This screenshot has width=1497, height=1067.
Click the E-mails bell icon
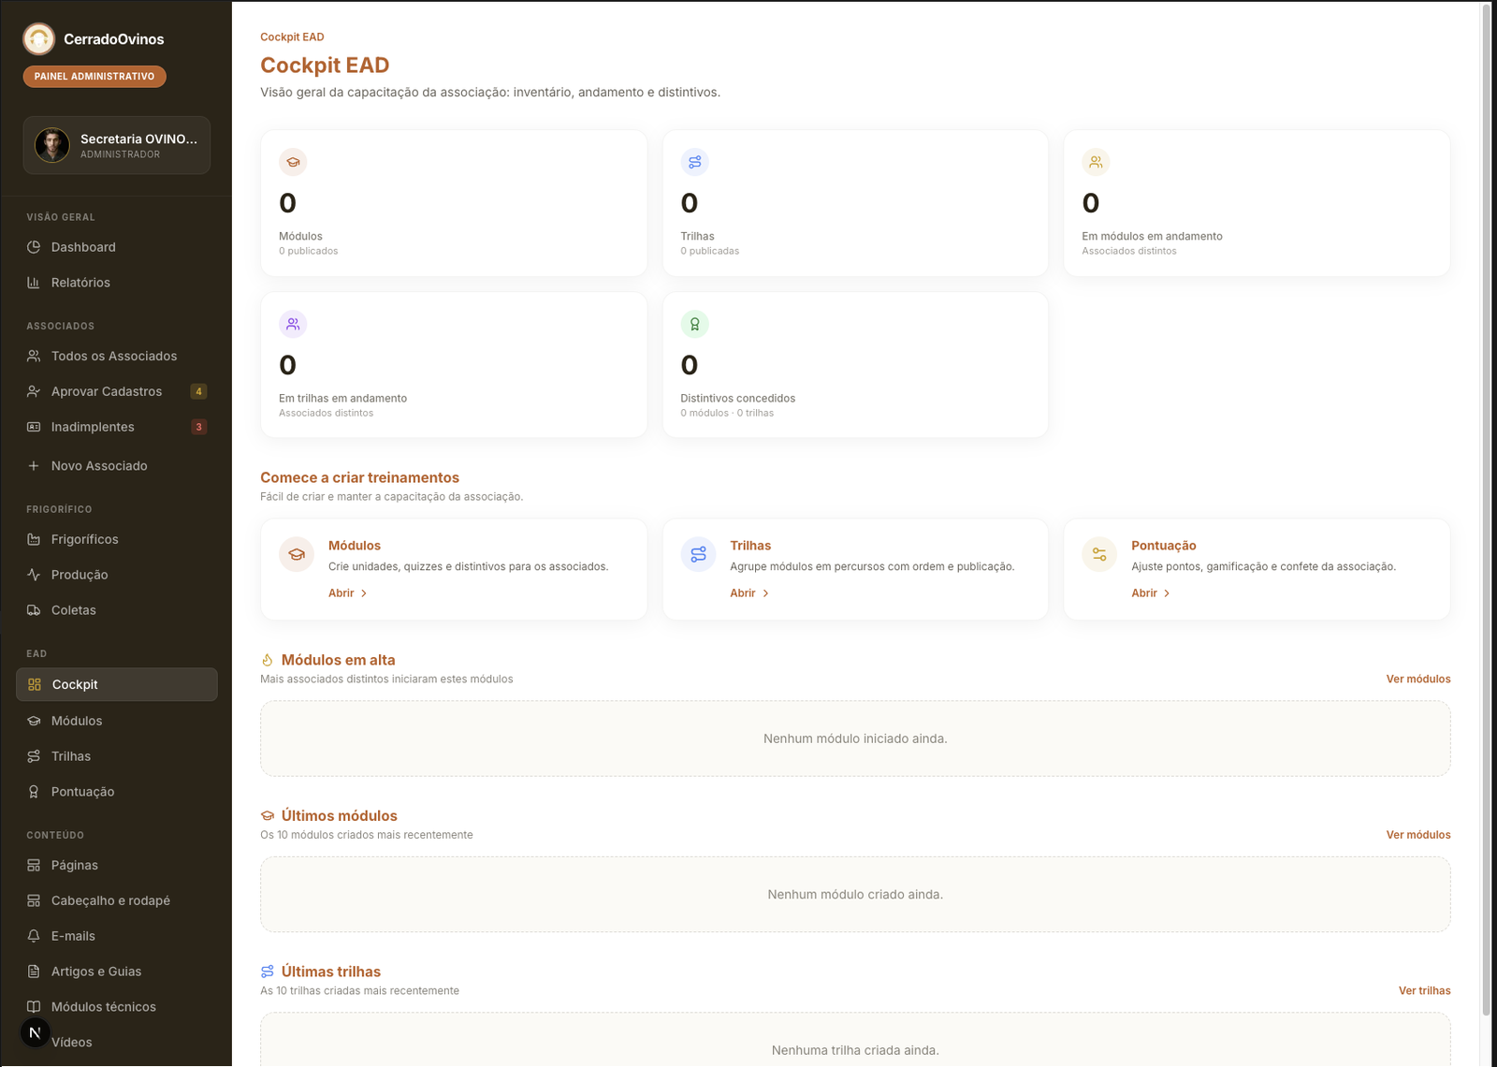34,936
